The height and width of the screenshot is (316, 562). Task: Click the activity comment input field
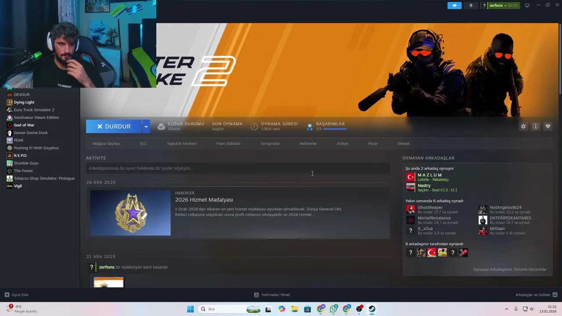238,168
